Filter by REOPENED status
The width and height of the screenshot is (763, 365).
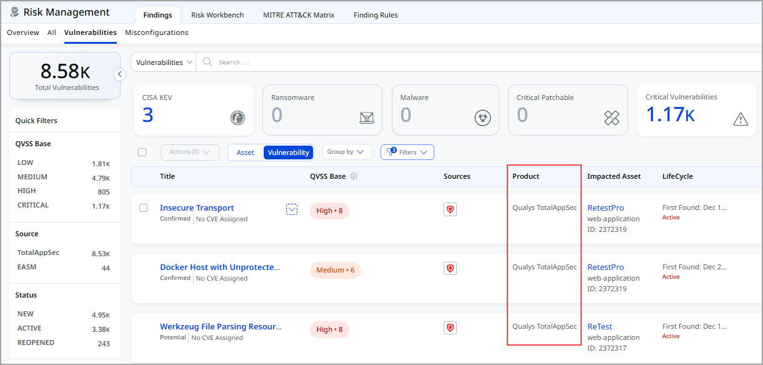[x=64, y=342]
